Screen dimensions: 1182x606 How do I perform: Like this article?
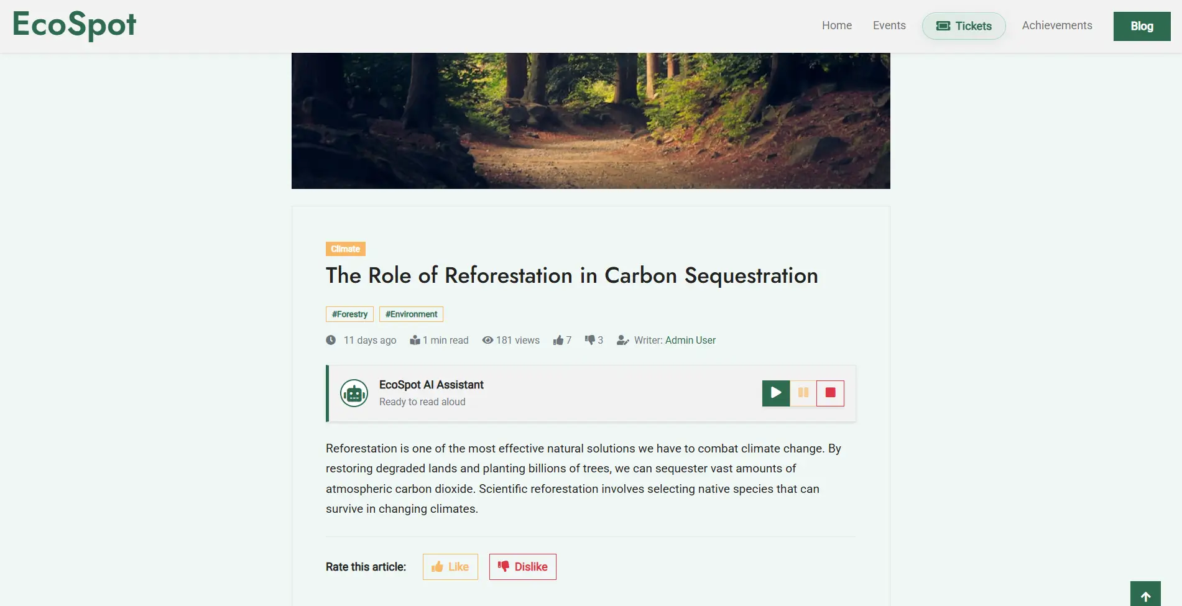coord(450,567)
